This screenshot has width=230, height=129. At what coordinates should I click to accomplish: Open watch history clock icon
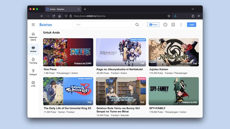tap(165, 25)
